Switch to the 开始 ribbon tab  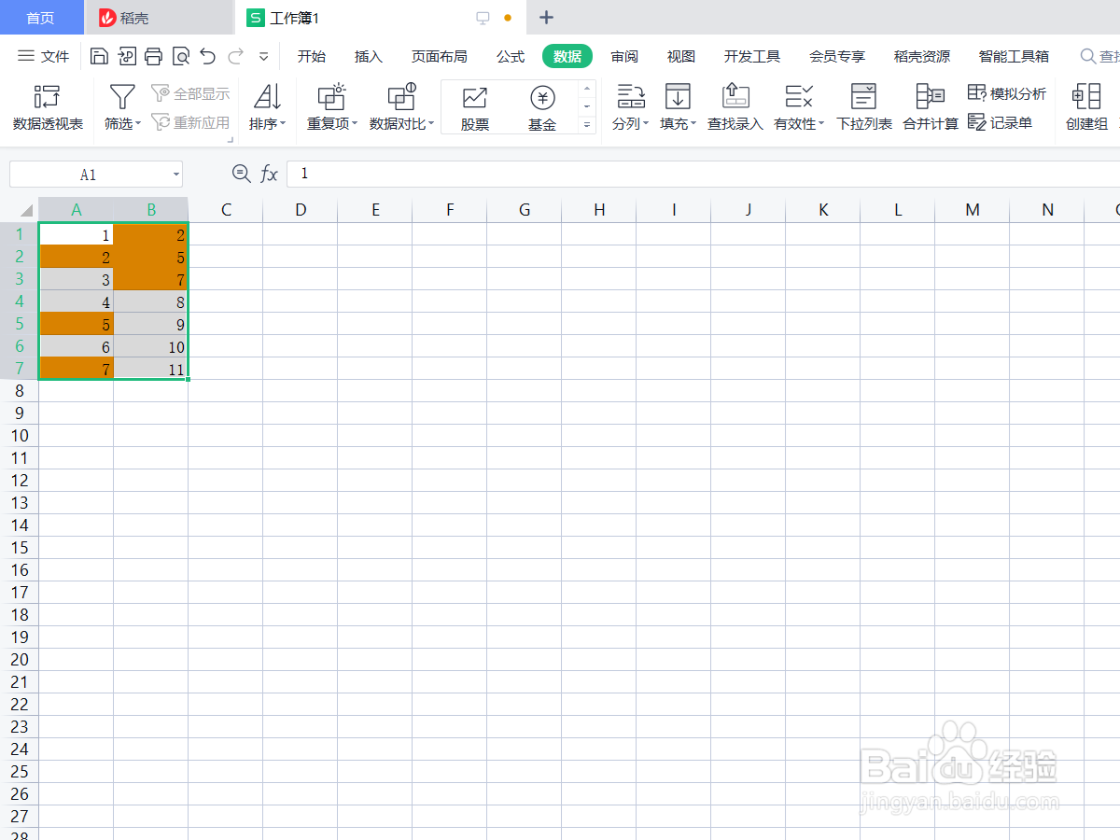[x=312, y=57]
